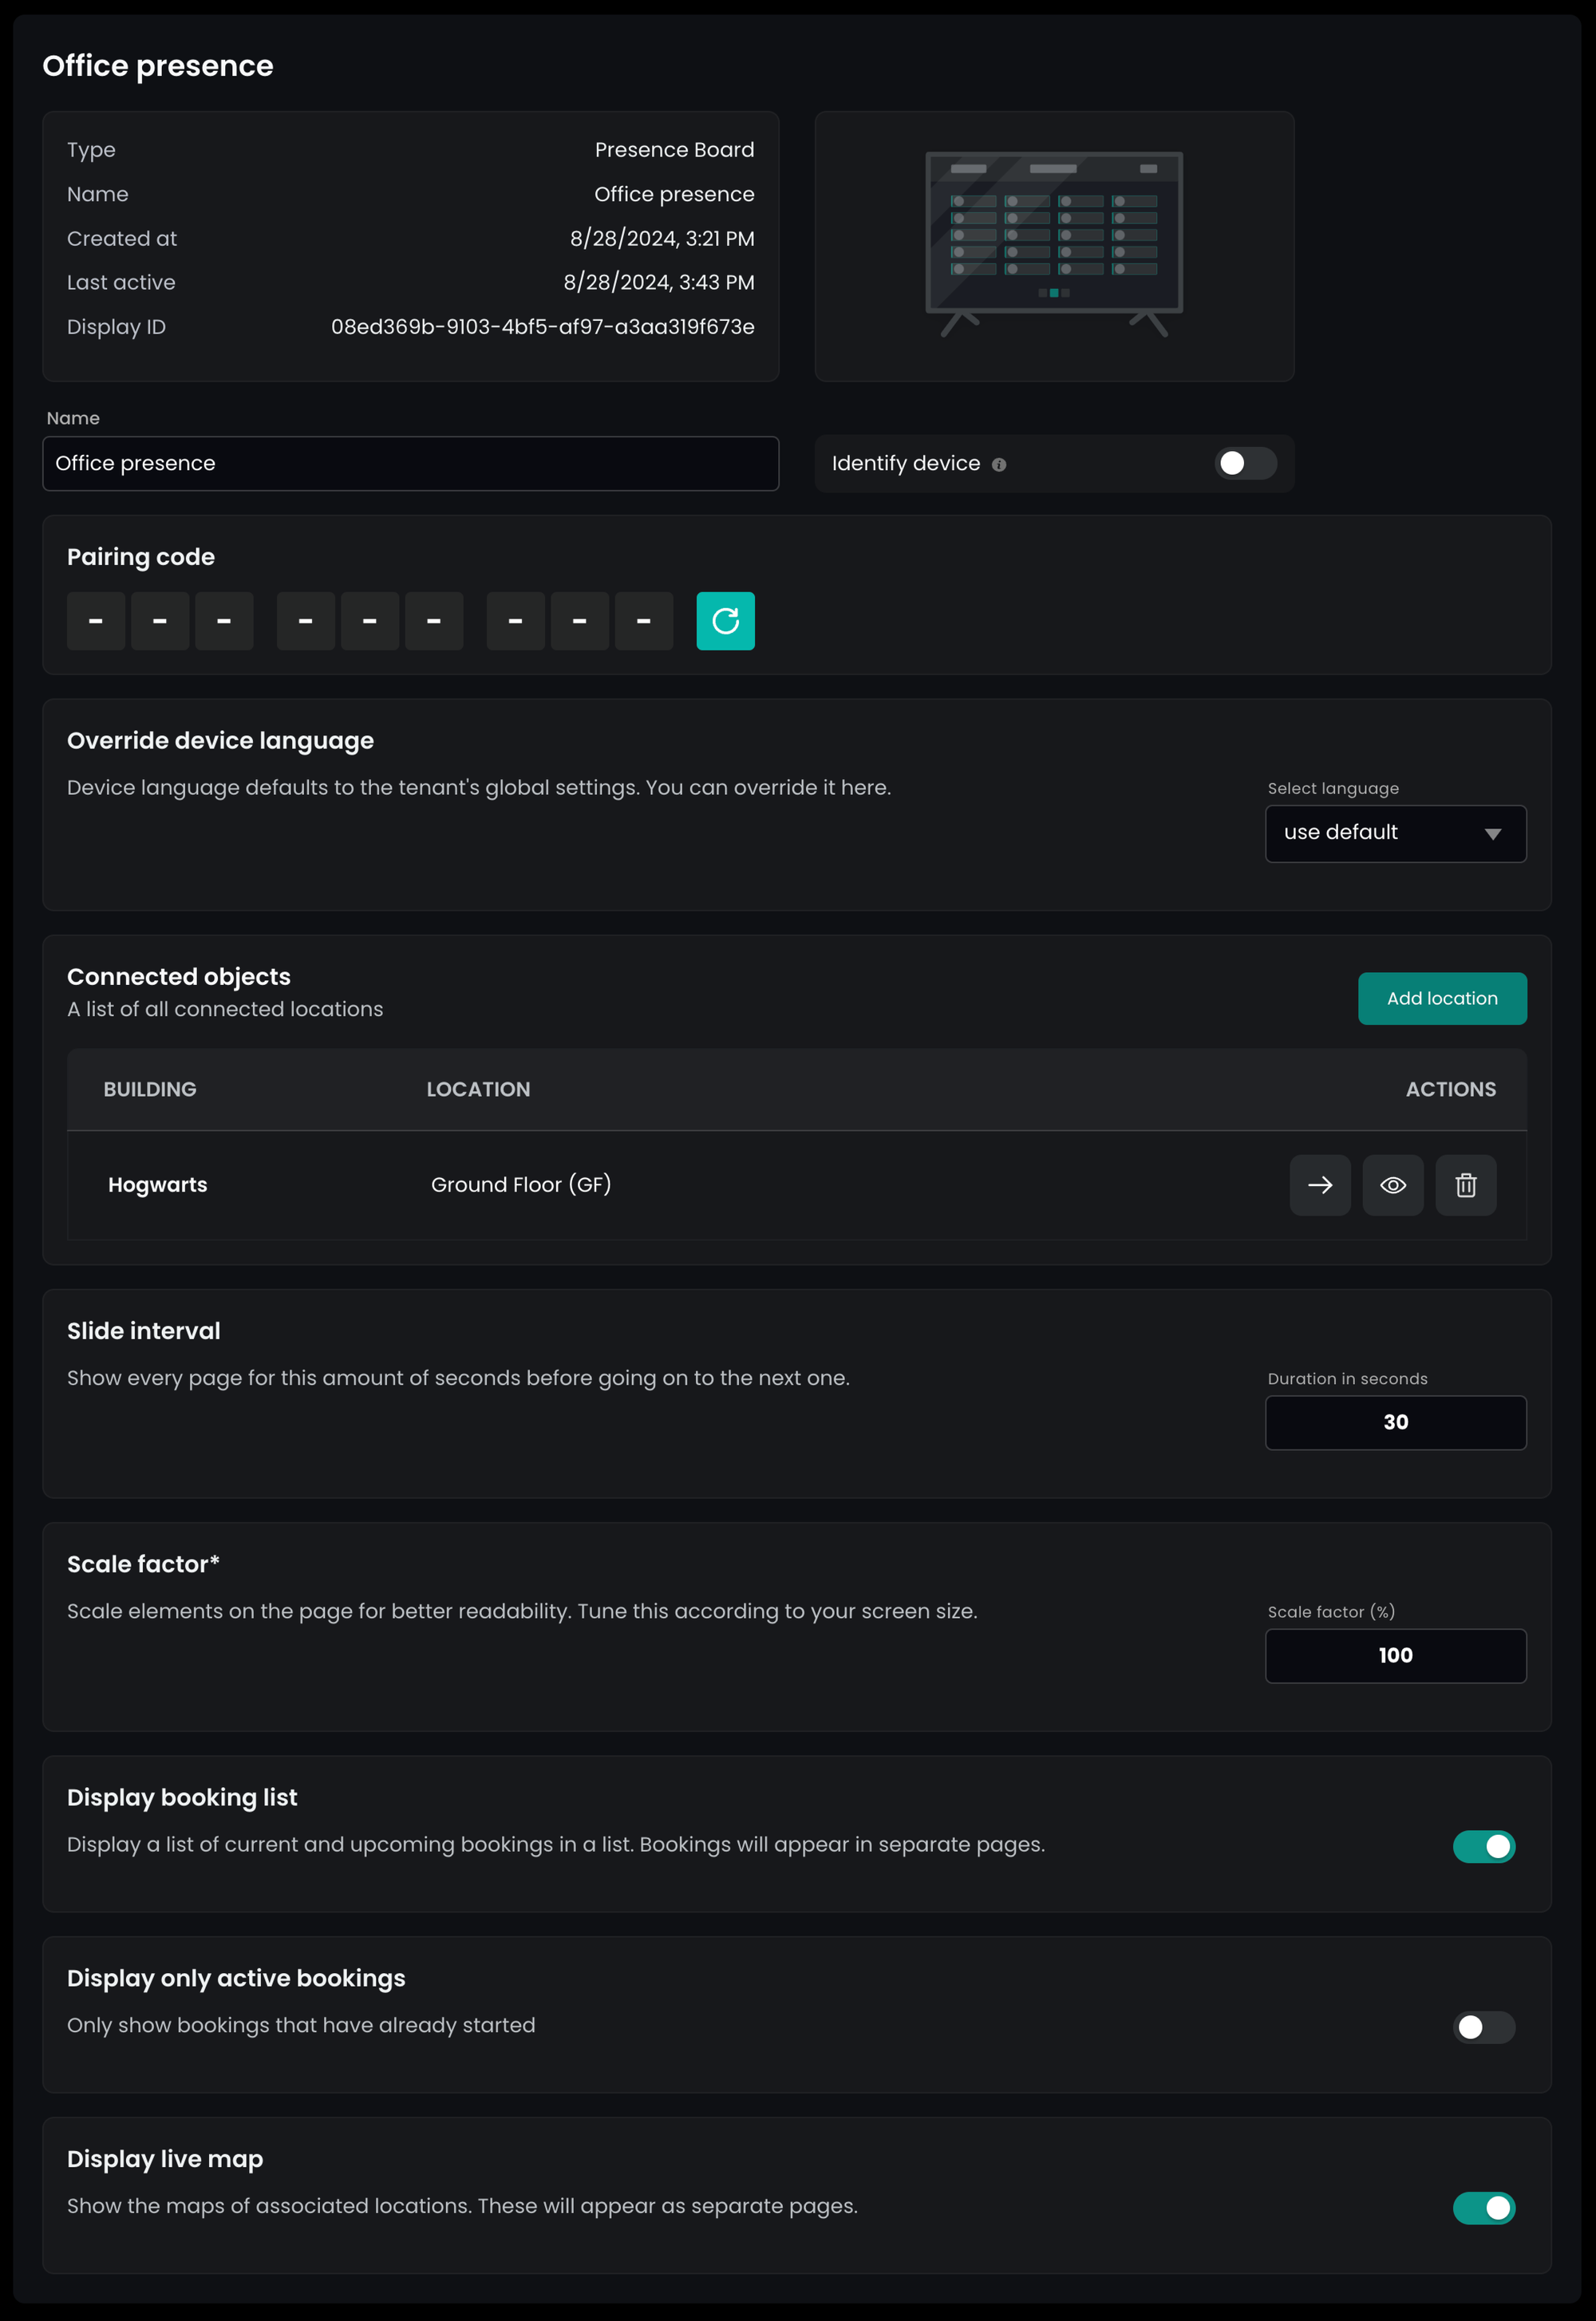
Task: Click the arrow icon for Hogwarts row
Action: (1319, 1185)
